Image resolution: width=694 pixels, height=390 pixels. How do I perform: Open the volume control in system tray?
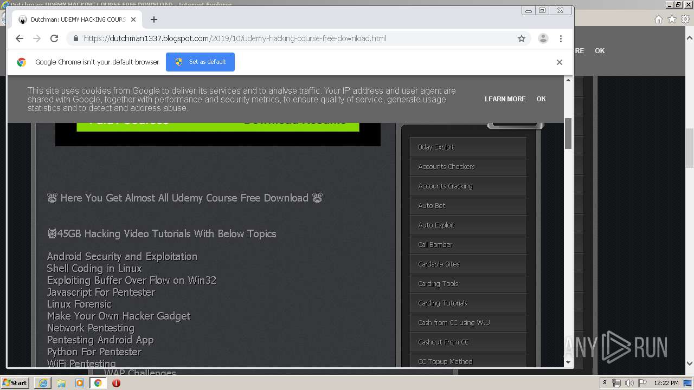629,383
